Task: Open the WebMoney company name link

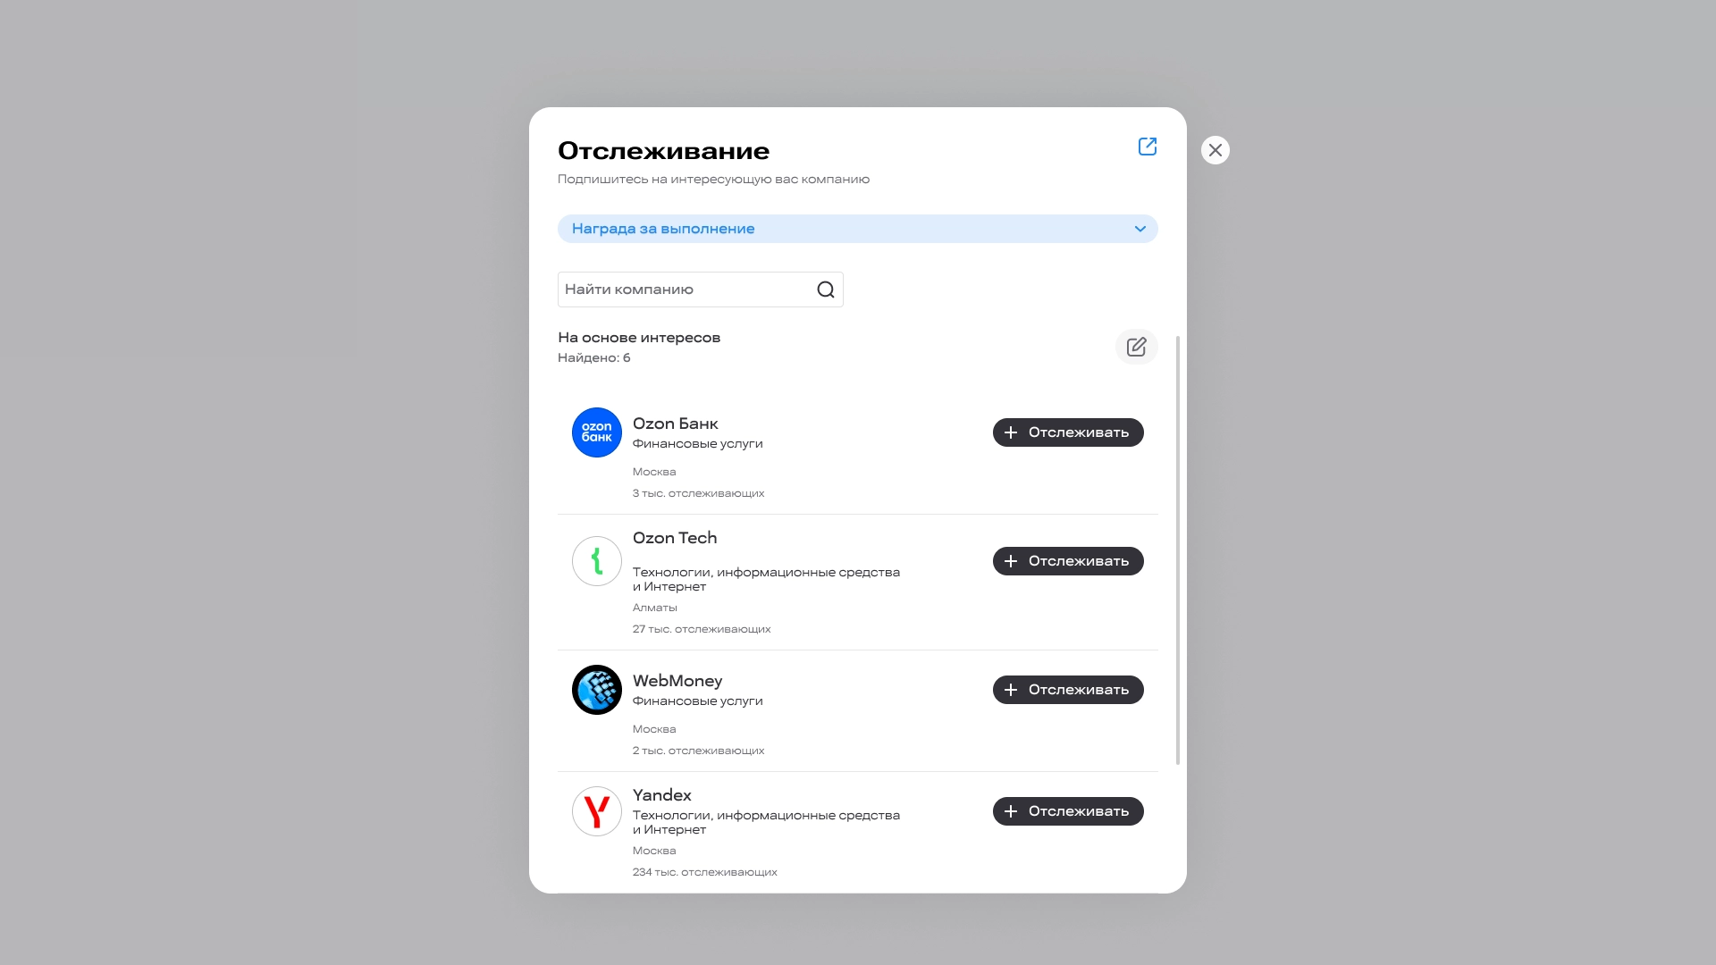Action: point(677,681)
